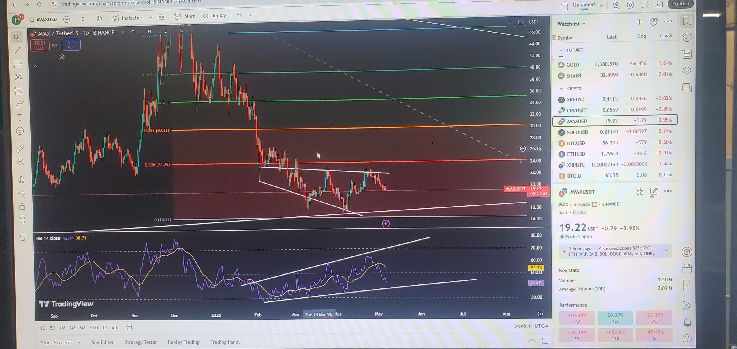Toggle stay in drawing mode
The height and width of the screenshot is (349, 737).
pos(22,193)
